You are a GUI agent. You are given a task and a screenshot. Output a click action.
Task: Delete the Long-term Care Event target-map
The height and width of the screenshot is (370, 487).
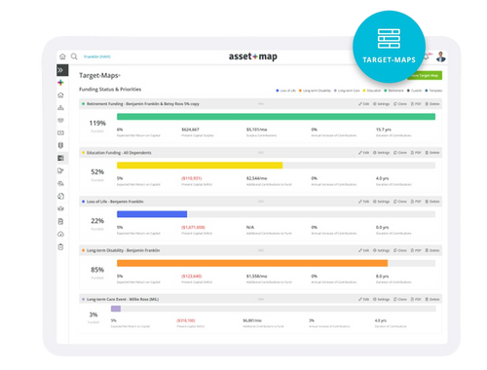point(432,299)
